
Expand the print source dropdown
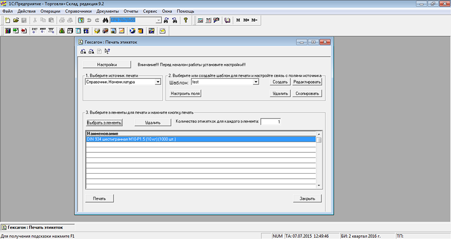(x=157, y=82)
